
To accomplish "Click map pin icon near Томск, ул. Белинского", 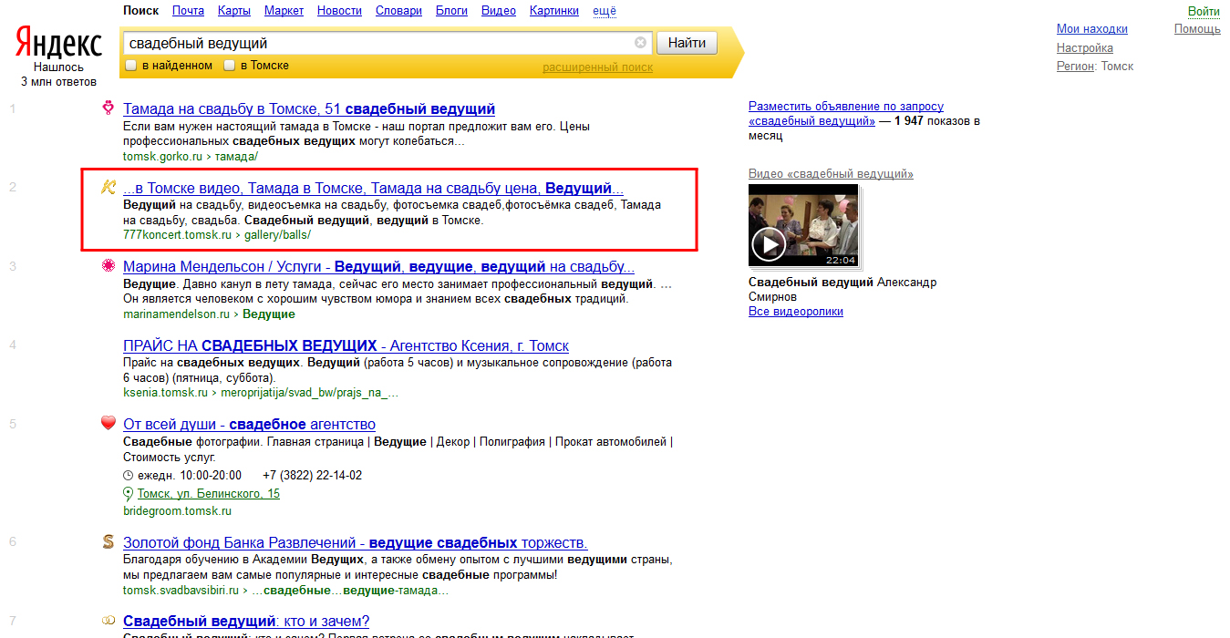I will pos(129,493).
